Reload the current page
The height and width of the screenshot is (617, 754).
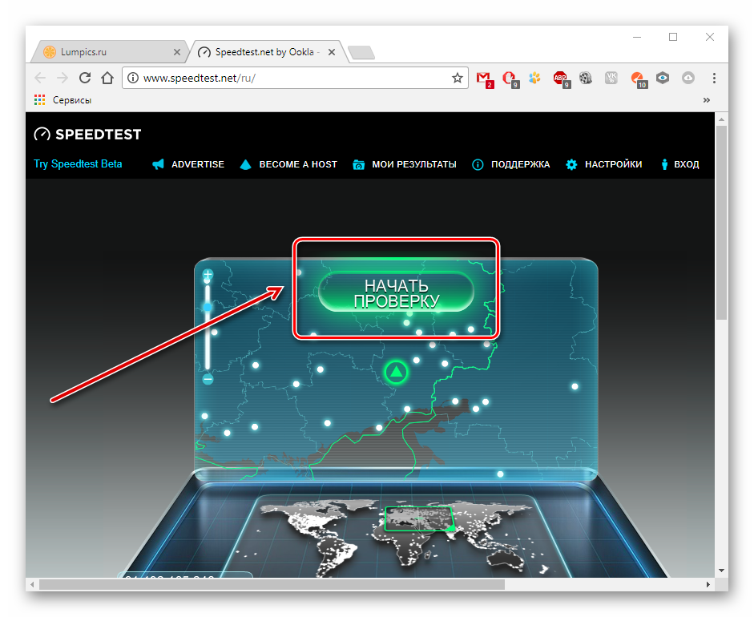pyautogui.click(x=85, y=78)
